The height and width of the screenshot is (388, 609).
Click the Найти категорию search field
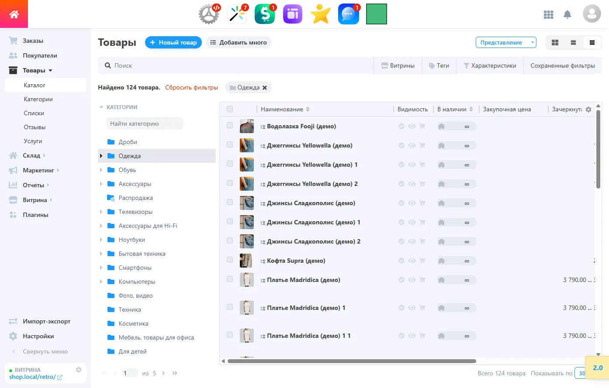(145, 124)
